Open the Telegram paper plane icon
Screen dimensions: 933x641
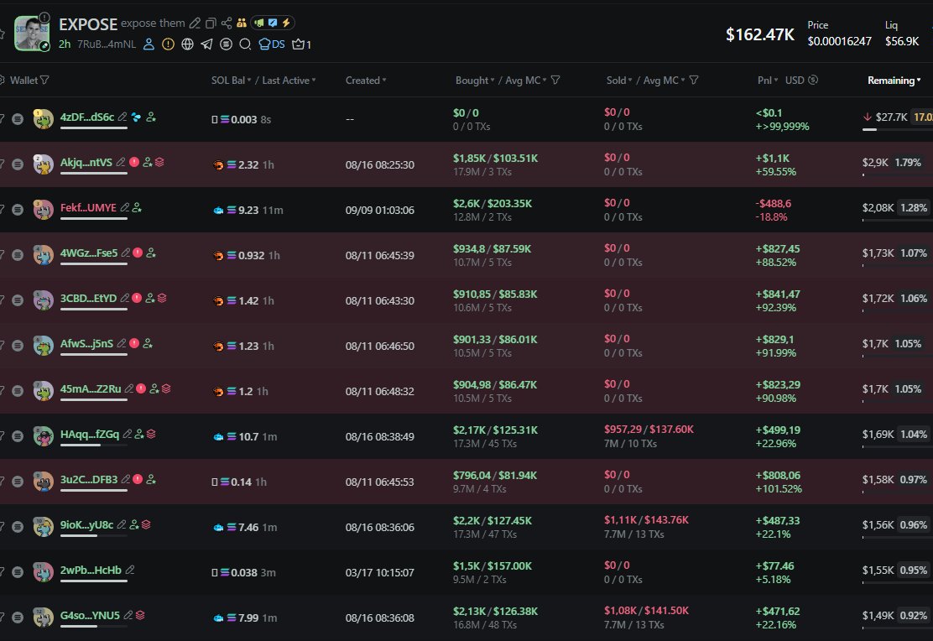click(x=206, y=44)
